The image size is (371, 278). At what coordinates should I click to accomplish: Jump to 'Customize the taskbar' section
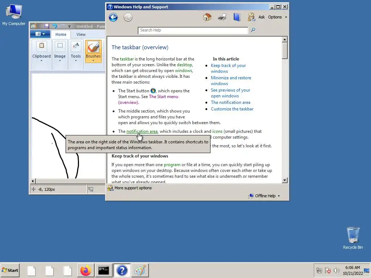click(232, 109)
